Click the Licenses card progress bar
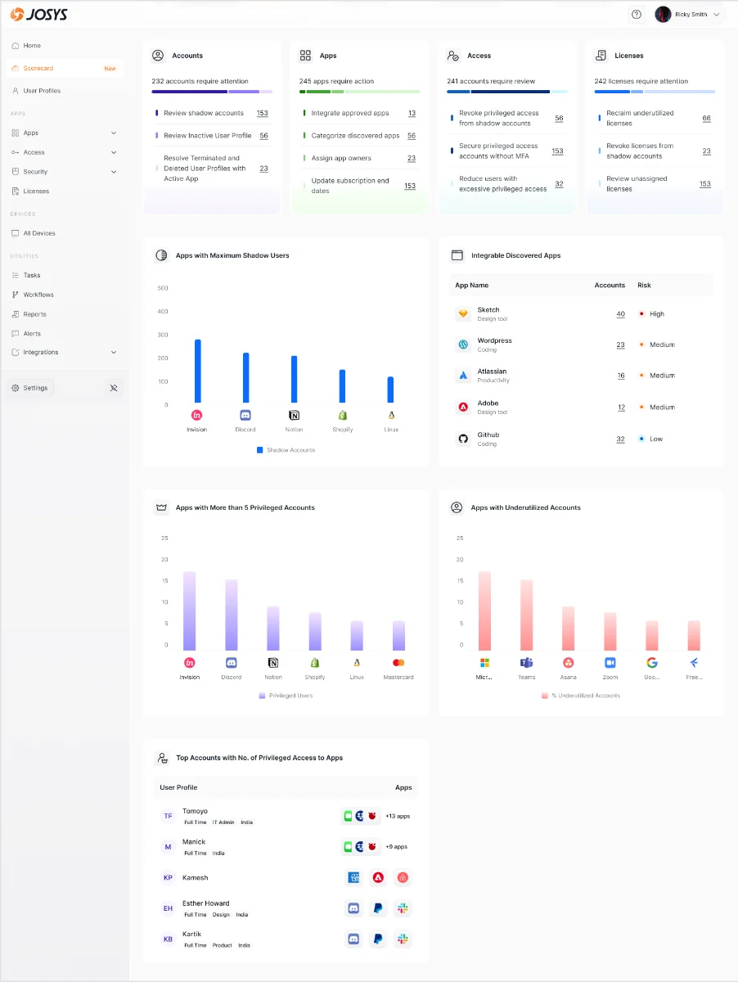 [x=655, y=92]
